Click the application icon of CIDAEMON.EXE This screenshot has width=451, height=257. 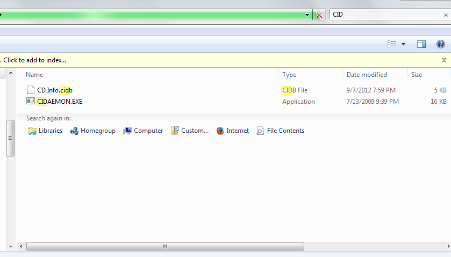pyautogui.click(x=31, y=101)
